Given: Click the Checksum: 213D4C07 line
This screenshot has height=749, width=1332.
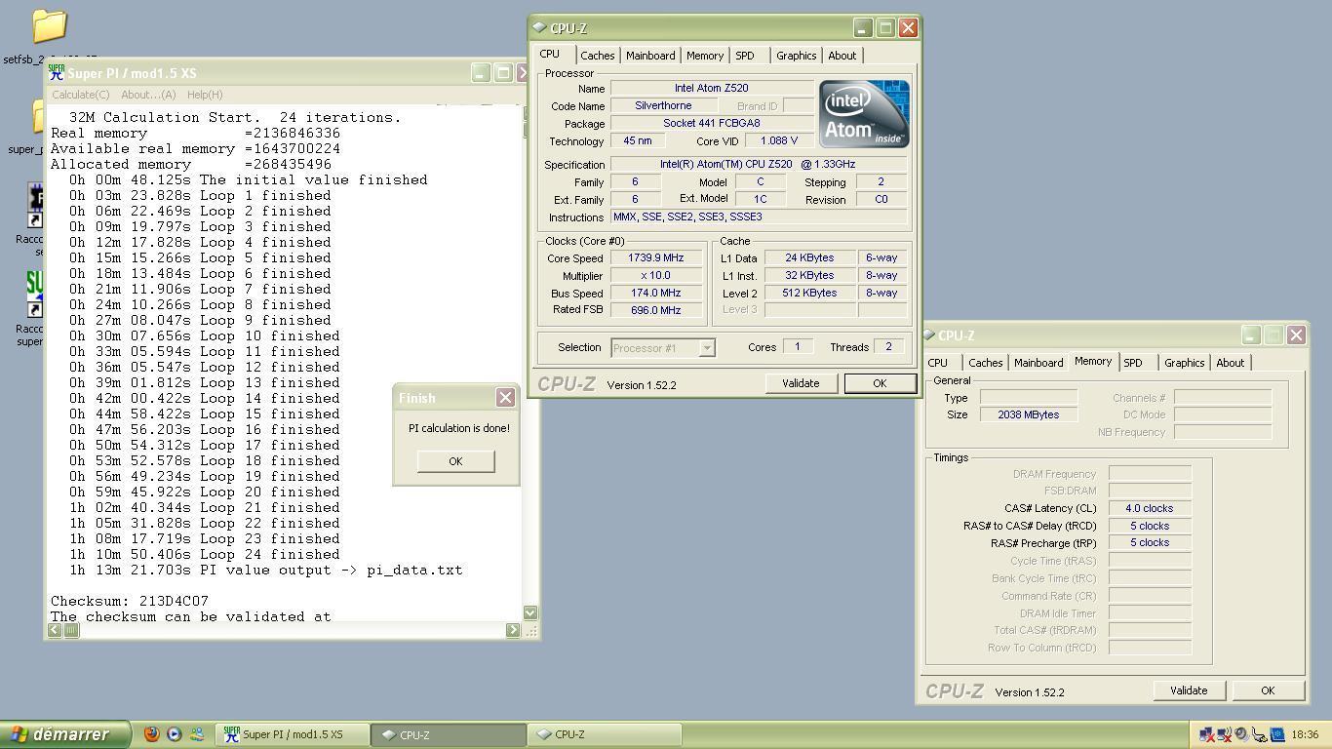Looking at the screenshot, I should pos(130,601).
